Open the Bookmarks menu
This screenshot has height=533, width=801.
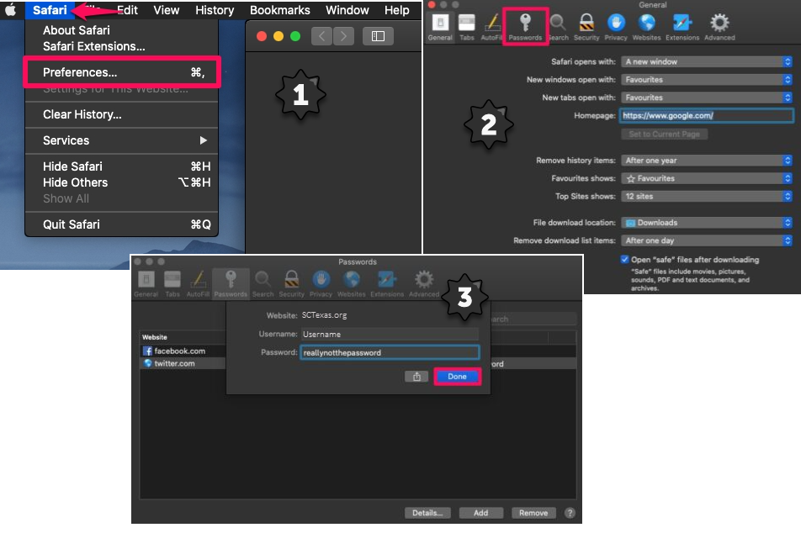(x=280, y=10)
